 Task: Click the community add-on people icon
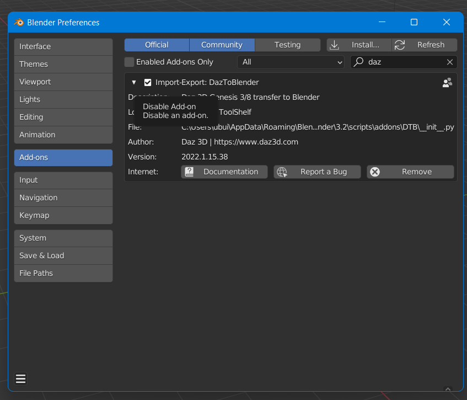pos(447,82)
